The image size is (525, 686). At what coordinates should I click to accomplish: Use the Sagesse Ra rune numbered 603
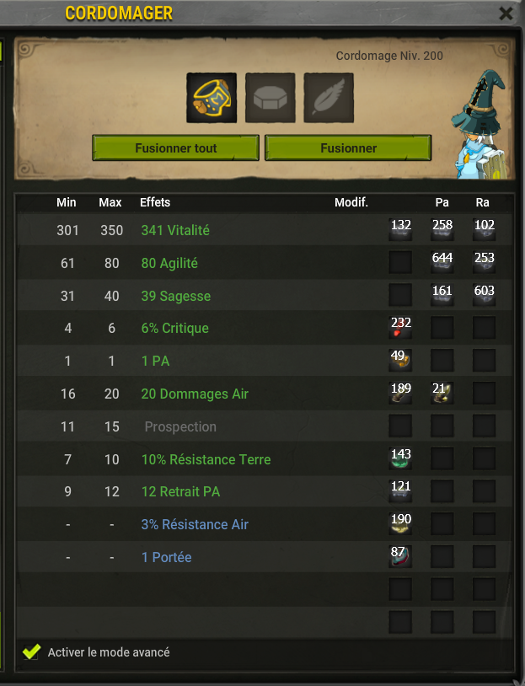pos(485,295)
